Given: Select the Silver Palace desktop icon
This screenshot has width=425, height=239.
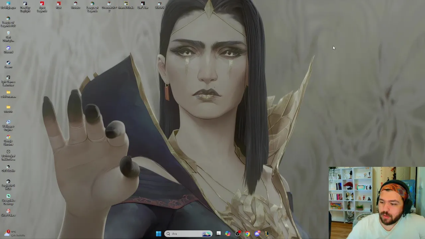Looking at the screenshot, I should point(8,213).
